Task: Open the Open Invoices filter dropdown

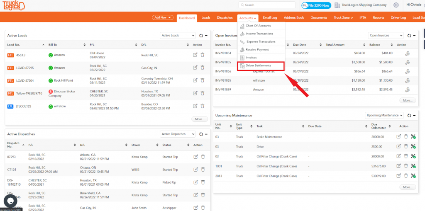Action: pyautogui.click(x=386, y=36)
